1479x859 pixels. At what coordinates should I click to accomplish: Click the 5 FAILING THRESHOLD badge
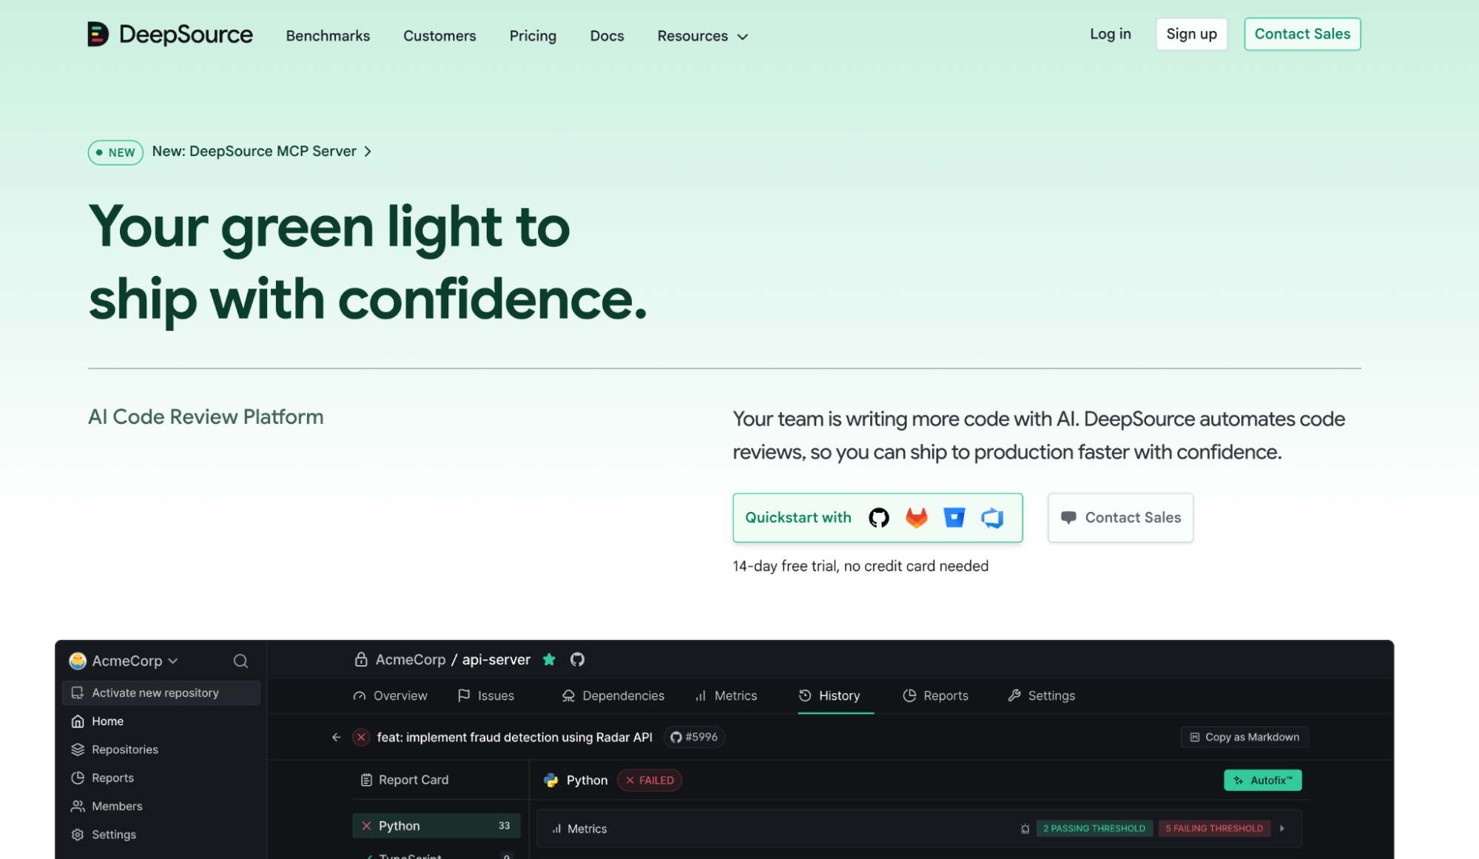click(1214, 829)
